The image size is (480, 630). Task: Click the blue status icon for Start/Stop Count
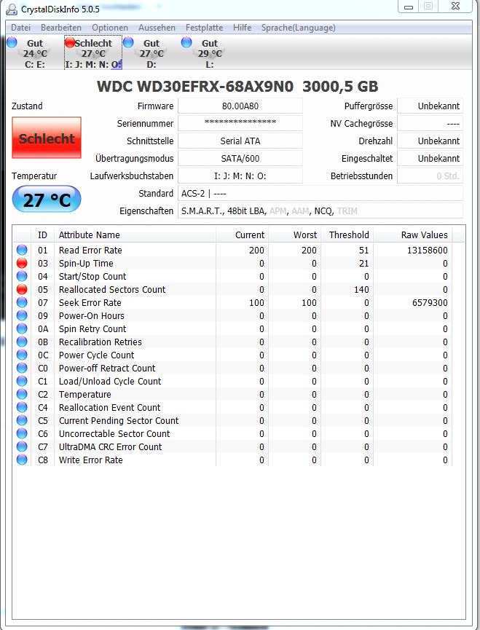click(22, 277)
